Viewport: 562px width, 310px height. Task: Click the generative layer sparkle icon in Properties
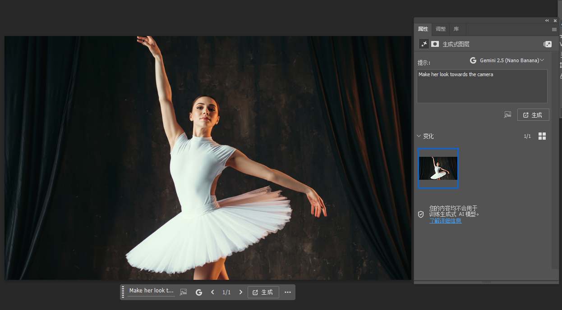[424, 44]
